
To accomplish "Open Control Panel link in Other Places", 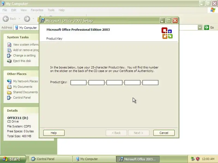I will [x=22, y=98].
